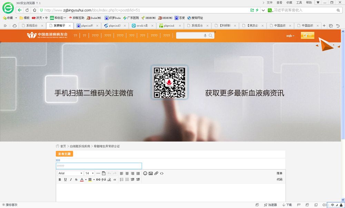Screen dimensions: 345x208
Task: Undo last edit in editor
Action: point(109,173)
